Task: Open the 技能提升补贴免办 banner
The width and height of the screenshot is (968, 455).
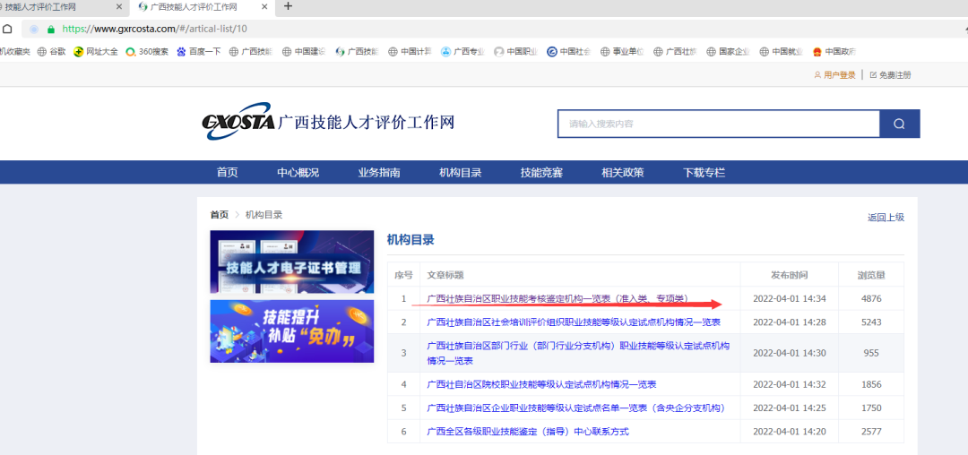Action: click(292, 331)
